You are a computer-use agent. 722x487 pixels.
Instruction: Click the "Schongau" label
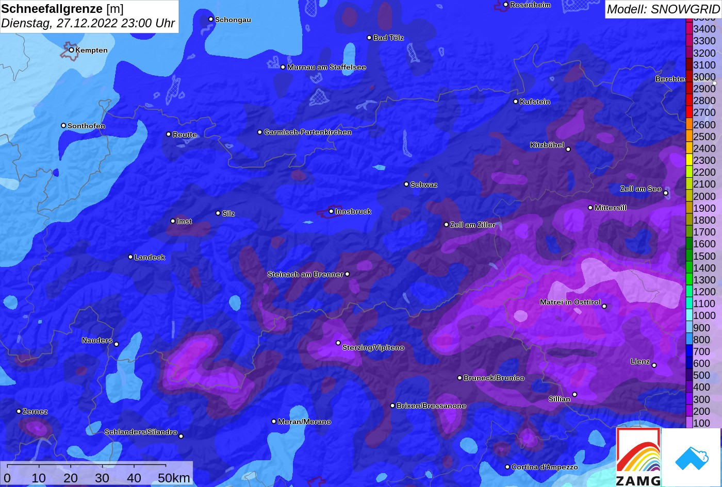(233, 20)
